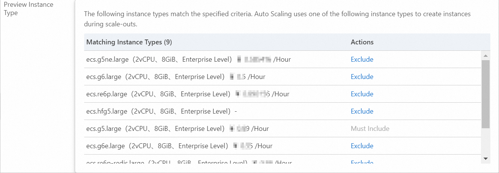Exclude the ecs.g5ne.large instance type
Viewport: 499px width, 173px height.
(x=362, y=59)
